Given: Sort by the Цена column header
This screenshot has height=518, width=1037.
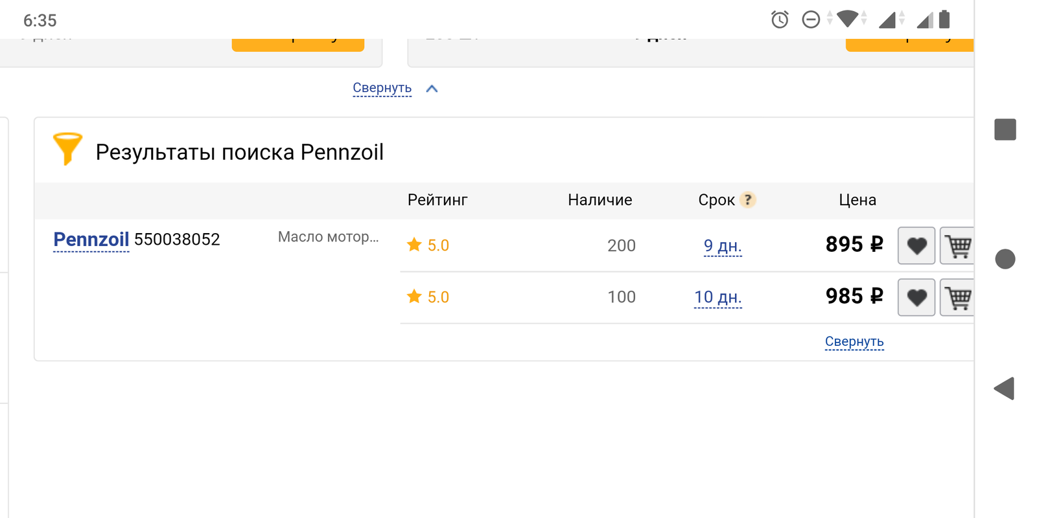Looking at the screenshot, I should pos(857,200).
